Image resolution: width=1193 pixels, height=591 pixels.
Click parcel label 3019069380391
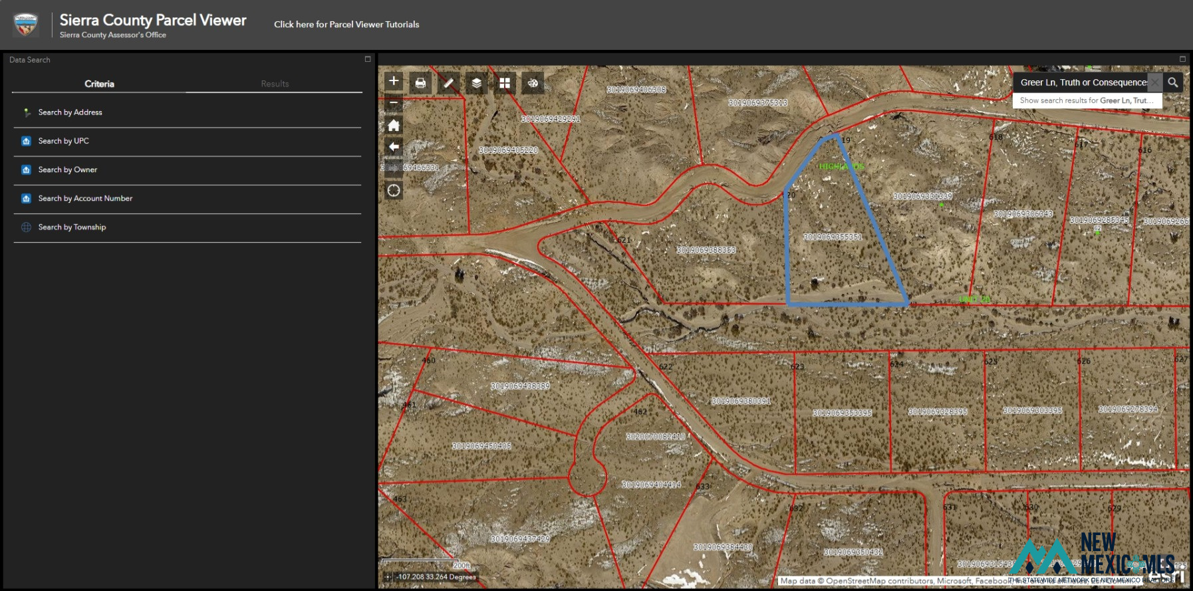coord(741,401)
